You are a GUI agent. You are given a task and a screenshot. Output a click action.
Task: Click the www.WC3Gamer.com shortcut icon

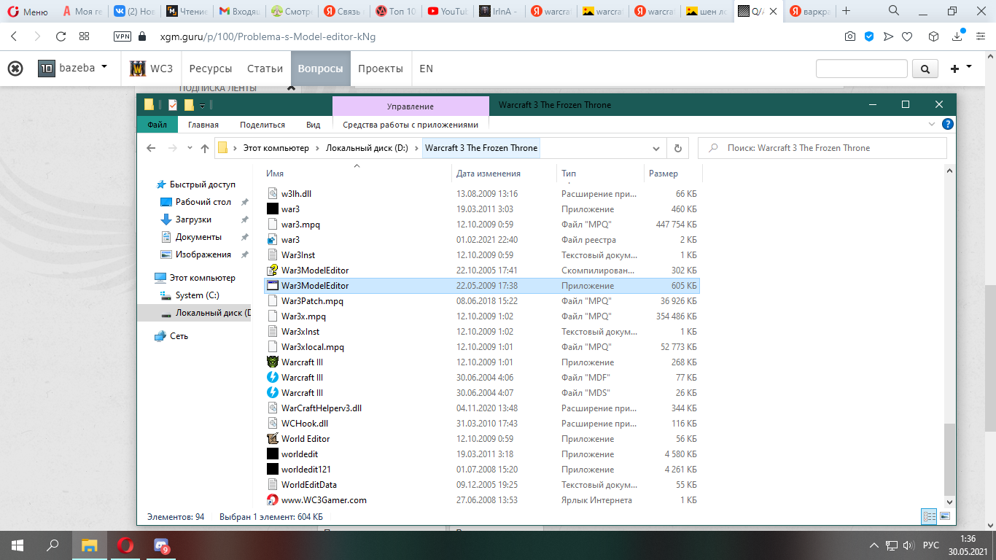[273, 500]
